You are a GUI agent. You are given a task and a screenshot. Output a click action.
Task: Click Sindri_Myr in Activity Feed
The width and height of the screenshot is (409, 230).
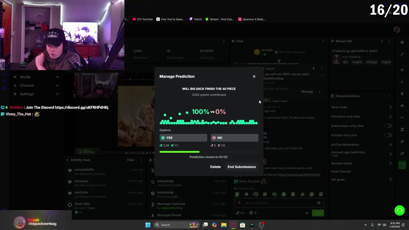82,204
